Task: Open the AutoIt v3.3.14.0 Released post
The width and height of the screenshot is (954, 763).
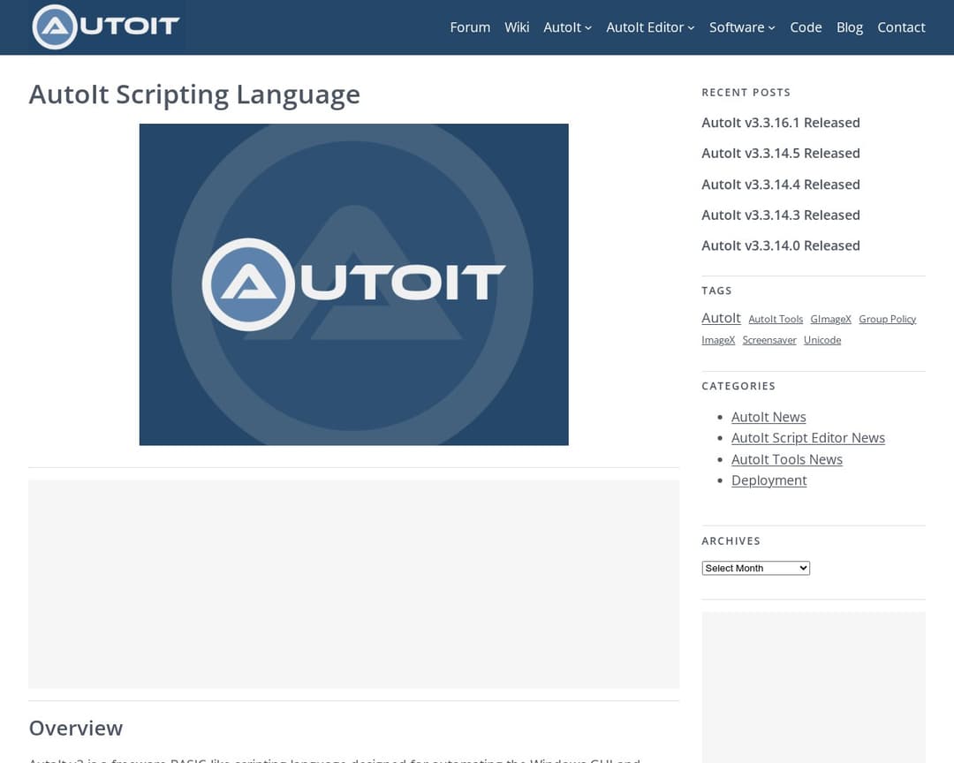Action: coord(781,246)
